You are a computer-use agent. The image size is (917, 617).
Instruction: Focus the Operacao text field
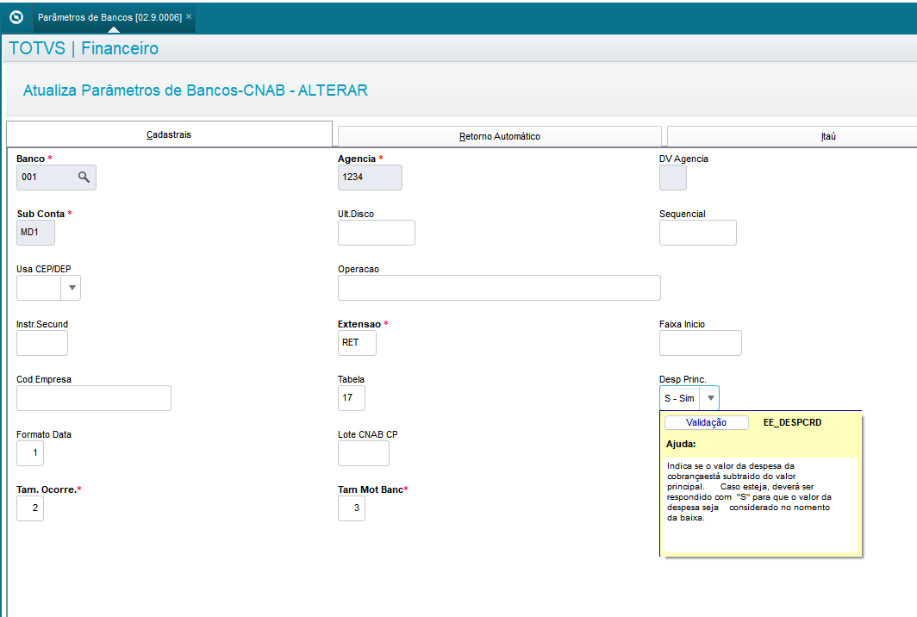498,288
